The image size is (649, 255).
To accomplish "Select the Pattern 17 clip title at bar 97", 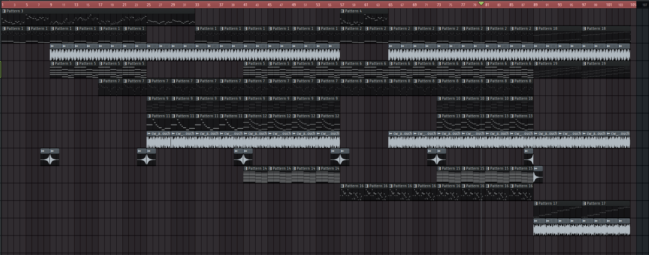I will [596, 203].
